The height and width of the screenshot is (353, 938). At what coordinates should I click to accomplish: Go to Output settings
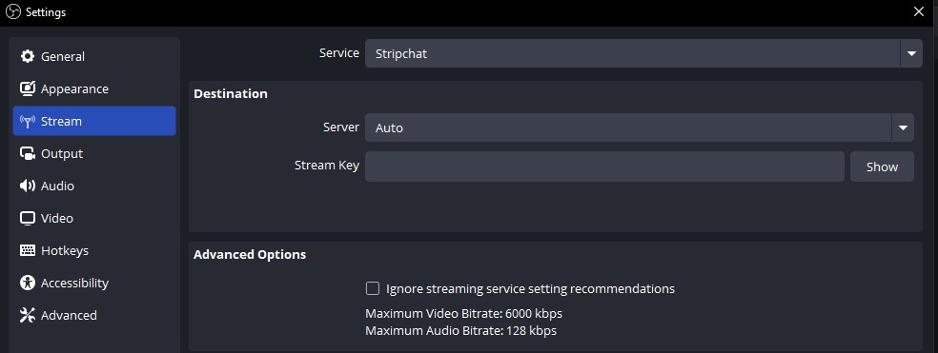(94, 153)
